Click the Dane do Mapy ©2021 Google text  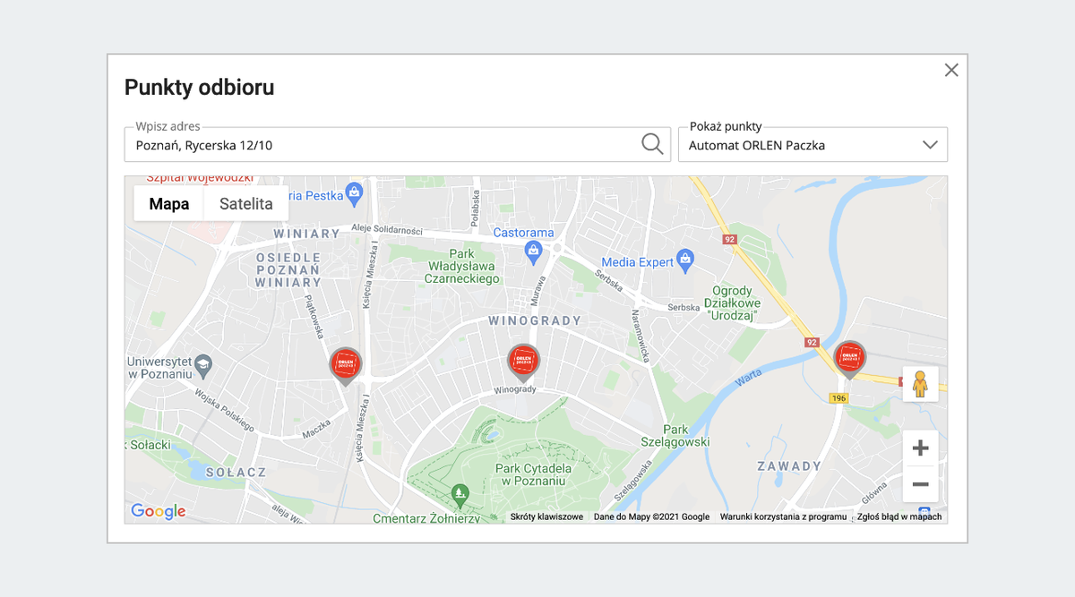tap(651, 516)
